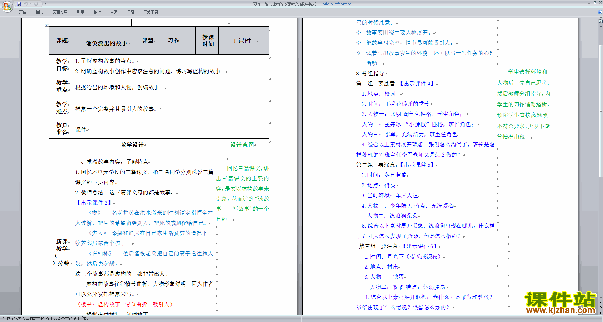Click the 【出示课件 6】 text

(419, 246)
